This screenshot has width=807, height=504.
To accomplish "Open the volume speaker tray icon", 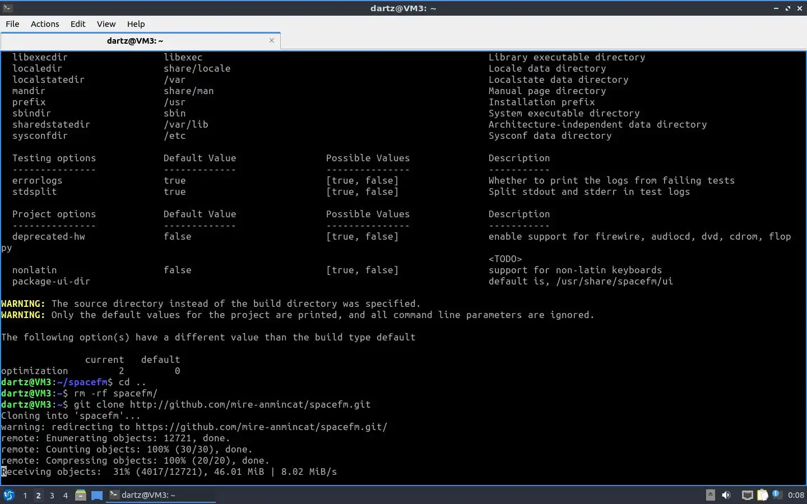I will click(726, 495).
